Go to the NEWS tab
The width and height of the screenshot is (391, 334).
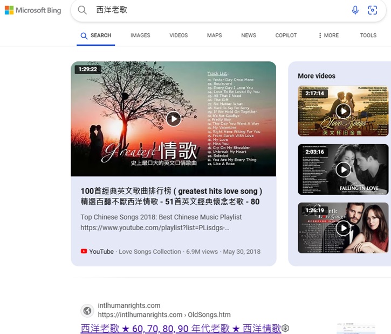249,35
